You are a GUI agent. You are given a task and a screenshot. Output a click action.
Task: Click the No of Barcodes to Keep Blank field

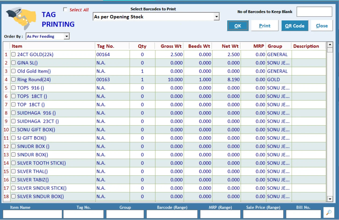pyautogui.click(x=314, y=12)
